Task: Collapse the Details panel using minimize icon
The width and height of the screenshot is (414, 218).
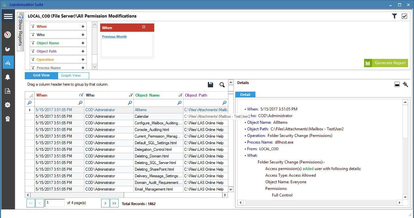Action: (x=397, y=85)
